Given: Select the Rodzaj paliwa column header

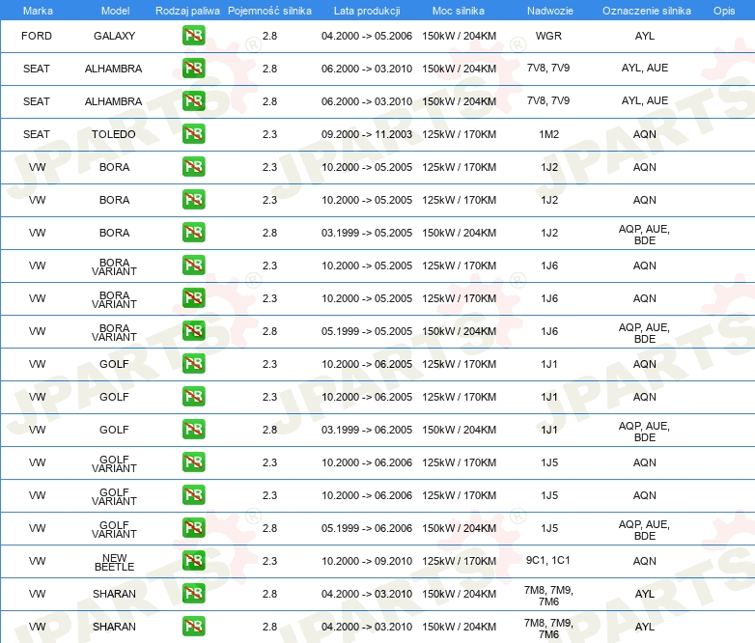Looking at the screenshot, I should tap(187, 11).
